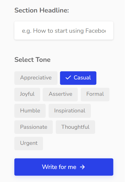This screenshot has height=182, width=125.
Task: Select the Humble tone chip
Action: 30,111
